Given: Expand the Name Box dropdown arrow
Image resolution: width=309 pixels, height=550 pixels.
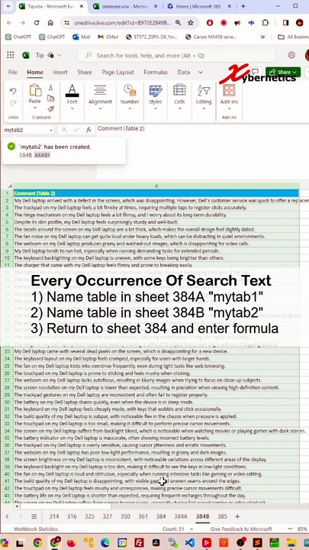Looking at the screenshot, I should tap(51, 130).
